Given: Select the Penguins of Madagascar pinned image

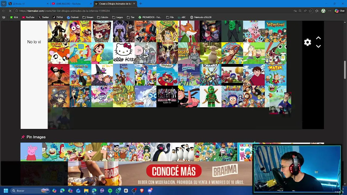Looking at the screenshot, I should tap(183, 152).
